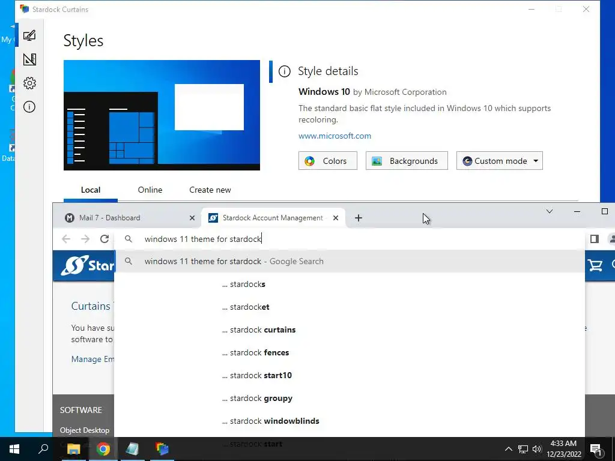Screen dimensions: 615x461
Task: Click the notepad-like app taskbar icon
Action: pyautogui.click(x=132, y=449)
